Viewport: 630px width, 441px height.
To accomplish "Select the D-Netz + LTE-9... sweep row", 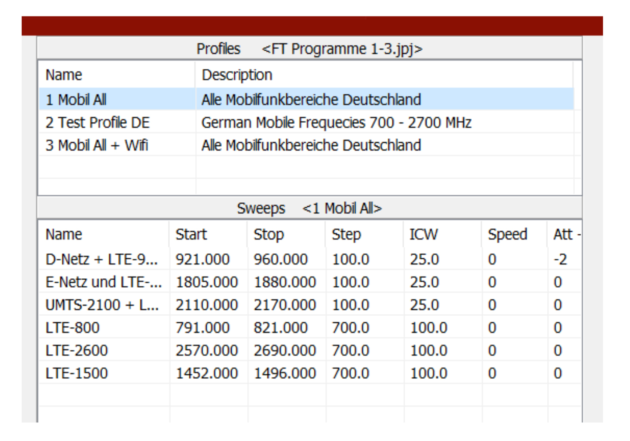I will [101, 259].
